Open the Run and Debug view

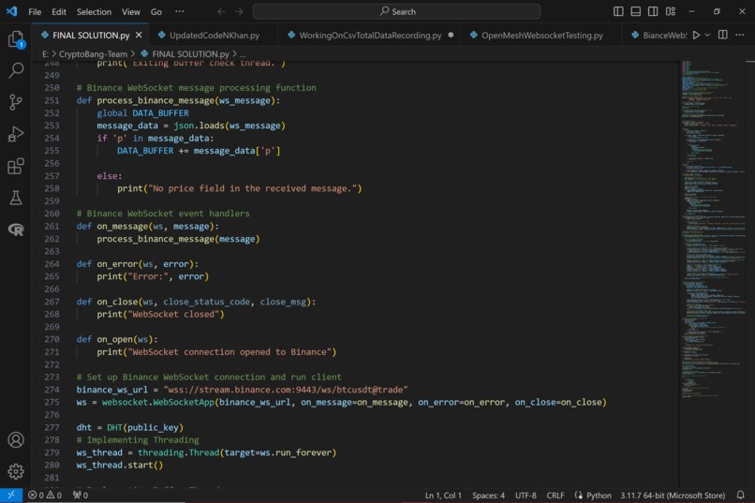point(16,134)
